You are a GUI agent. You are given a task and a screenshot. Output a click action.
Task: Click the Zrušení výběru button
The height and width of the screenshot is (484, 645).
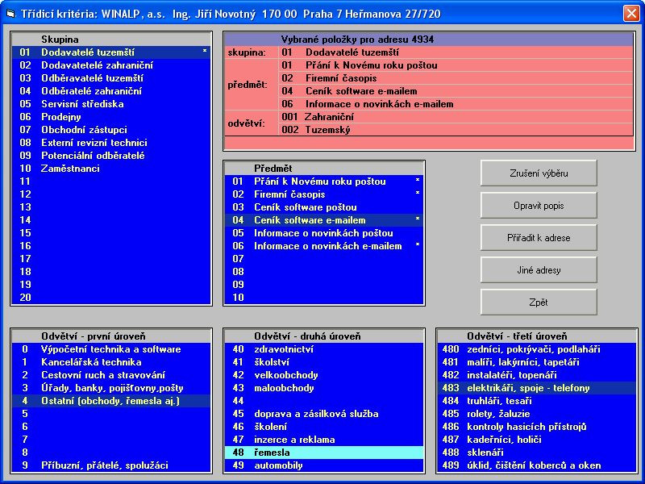coord(539,173)
